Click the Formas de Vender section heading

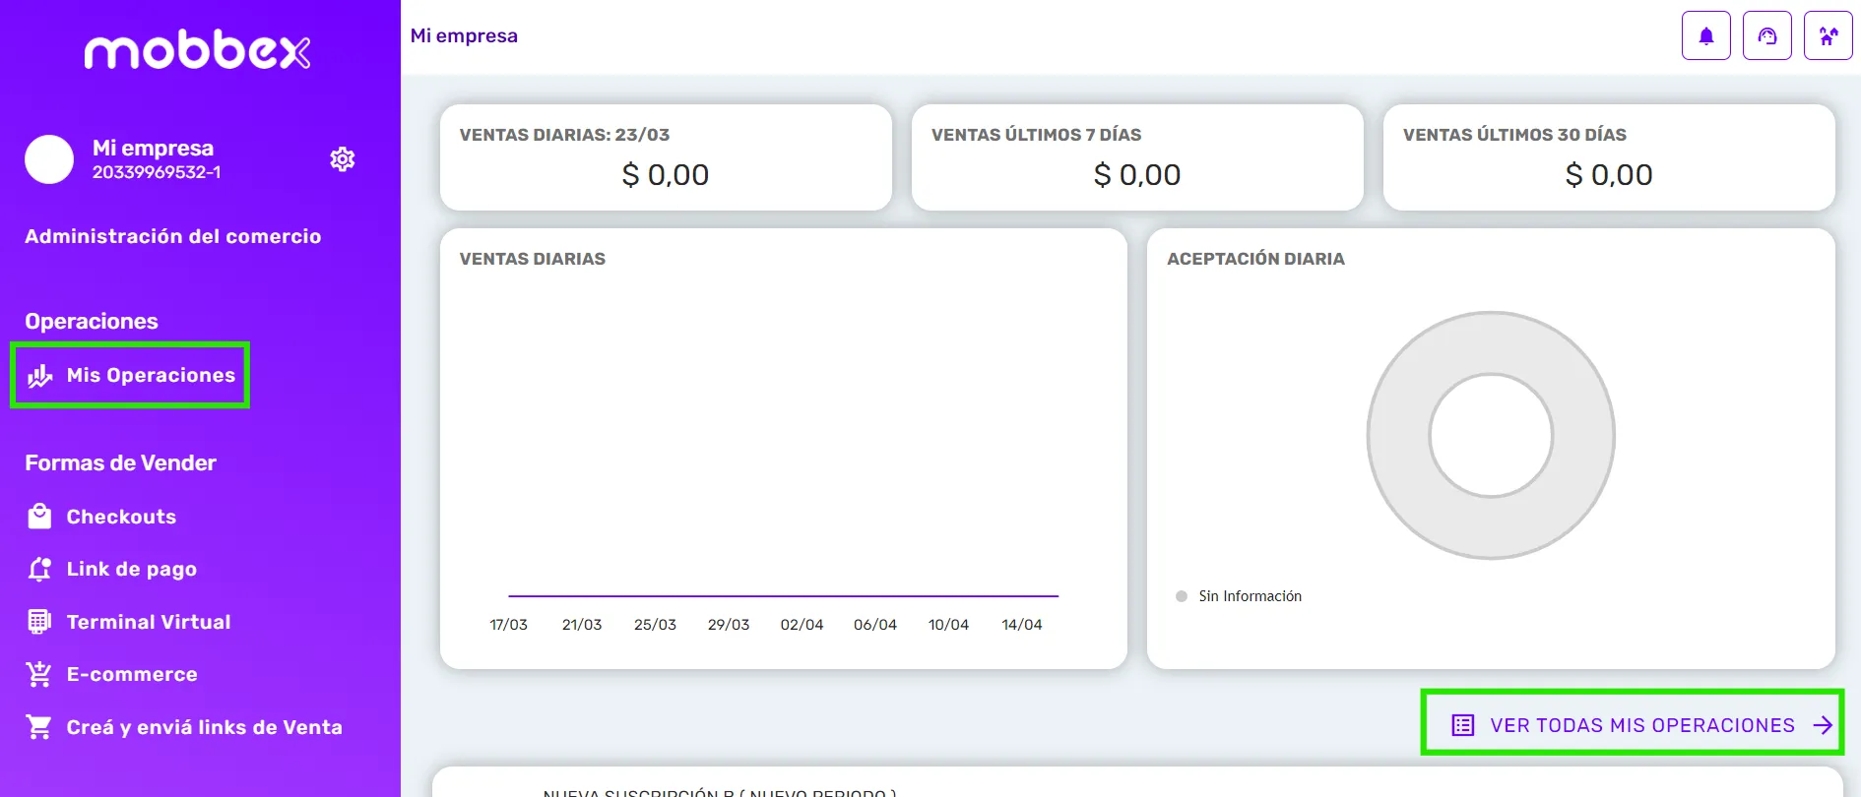coord(120,462)
